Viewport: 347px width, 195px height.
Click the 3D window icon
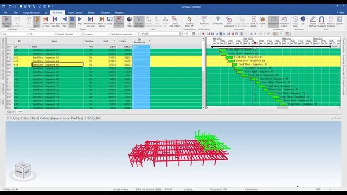(x=303, y=21)
